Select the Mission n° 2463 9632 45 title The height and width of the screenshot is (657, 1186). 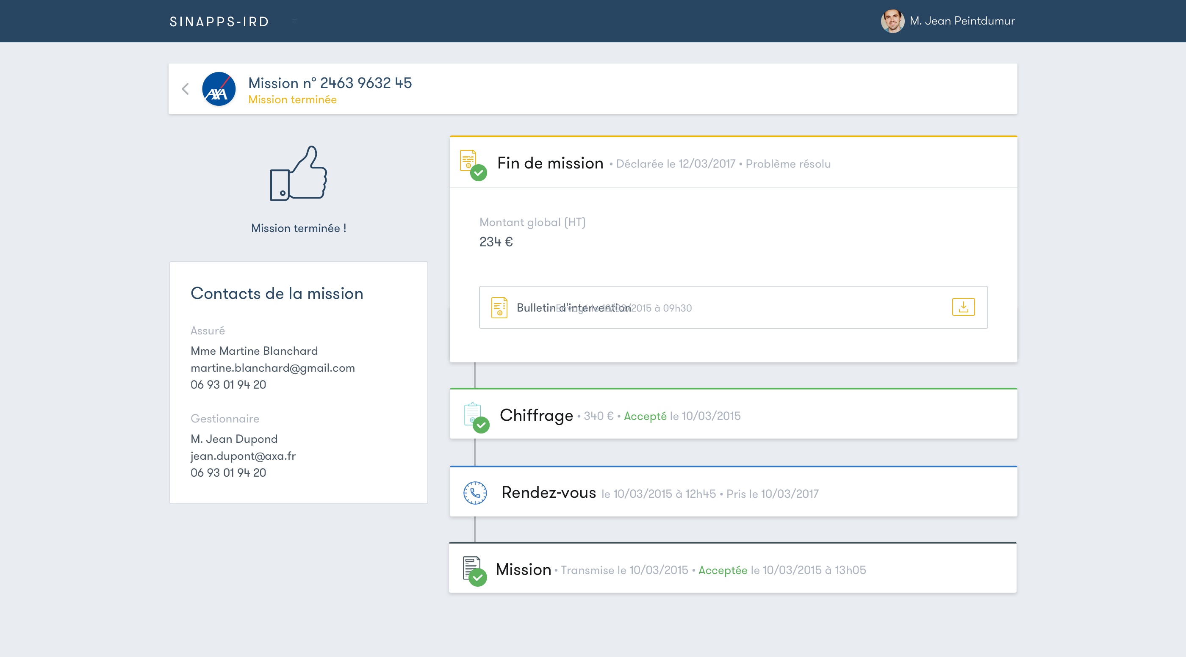[x=330, y=83]
